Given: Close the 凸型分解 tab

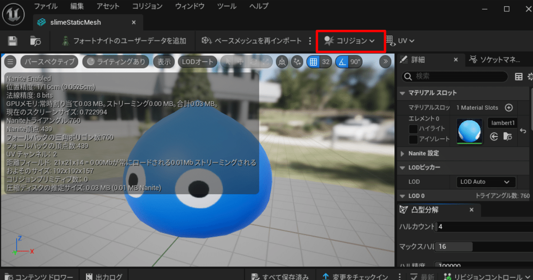Looking at the screenshot, I should 472,210.
